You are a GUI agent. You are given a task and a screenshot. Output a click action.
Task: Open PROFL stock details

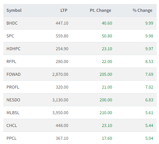(13, 87)
